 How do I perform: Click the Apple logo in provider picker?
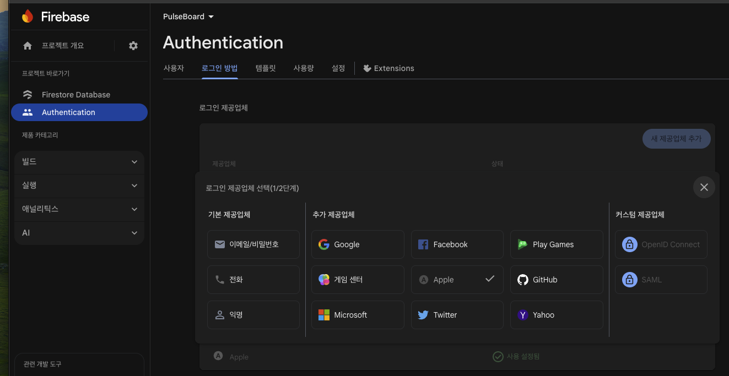point(423,280)
